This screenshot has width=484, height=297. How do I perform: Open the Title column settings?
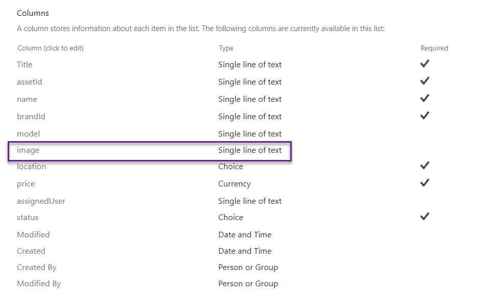point(24,65)
